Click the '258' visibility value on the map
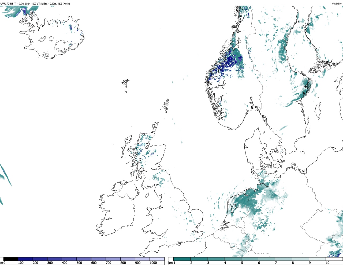Viewport: 343px width, 265px height. (x=32, y=11)
